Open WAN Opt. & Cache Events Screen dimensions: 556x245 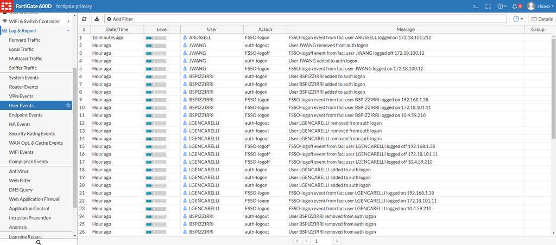36,143
